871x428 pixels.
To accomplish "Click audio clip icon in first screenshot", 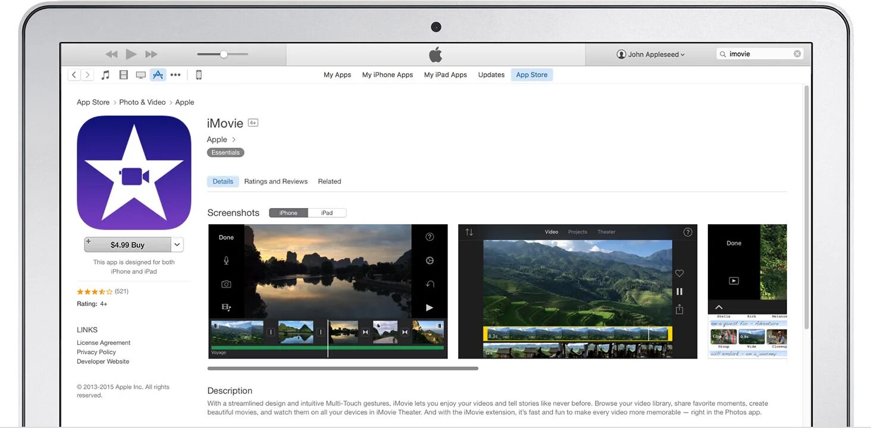I will tap(226, 307).
